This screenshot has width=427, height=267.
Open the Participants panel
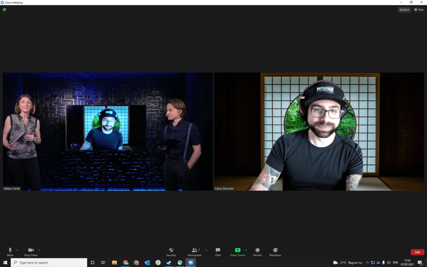194,251
